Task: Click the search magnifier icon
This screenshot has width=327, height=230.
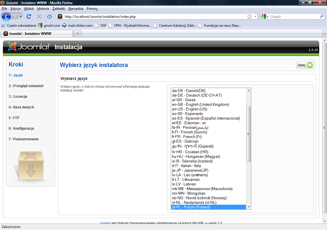Action: click(322, 16)
